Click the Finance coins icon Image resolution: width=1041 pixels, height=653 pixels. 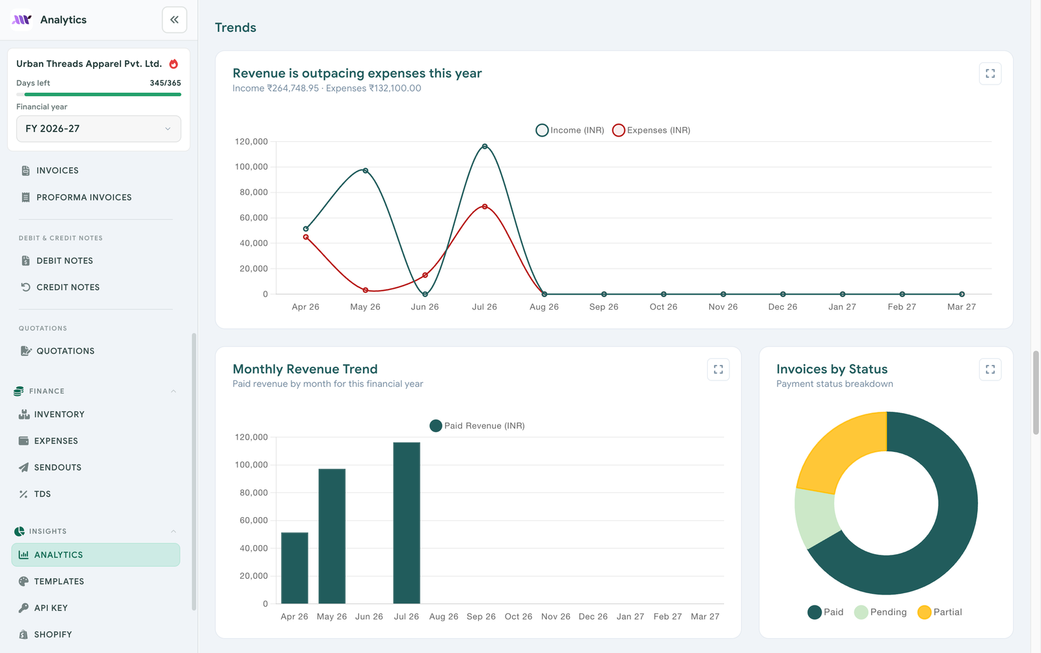19,391
